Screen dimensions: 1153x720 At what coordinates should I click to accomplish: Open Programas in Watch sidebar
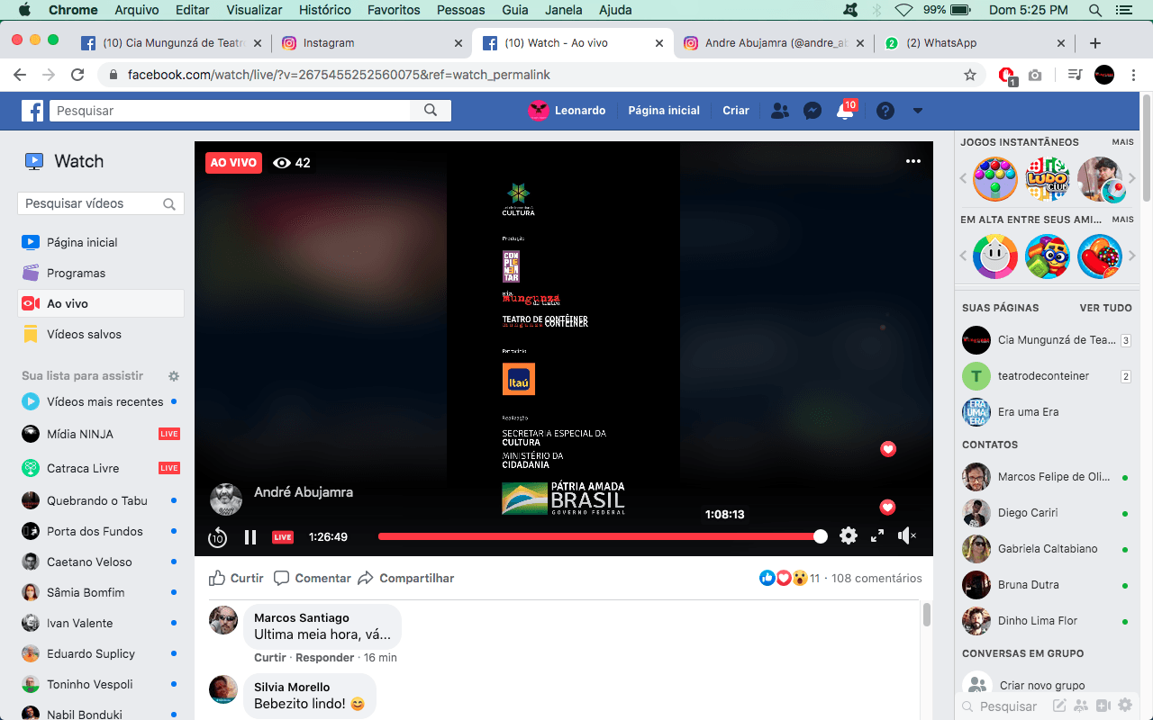[x=101, y=273]
